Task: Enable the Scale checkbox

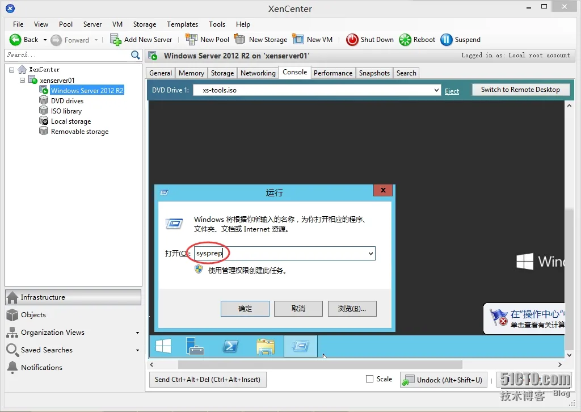Action: point(369,379)
